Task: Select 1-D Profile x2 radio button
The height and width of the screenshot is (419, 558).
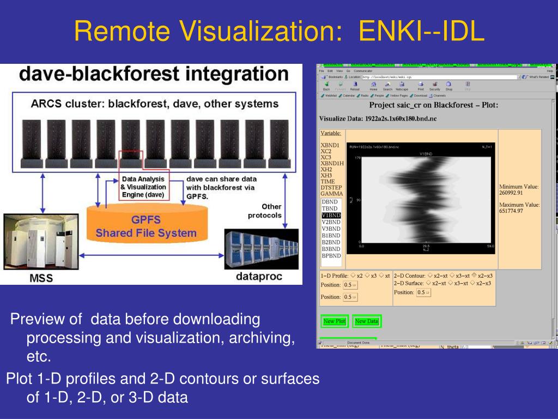Action: point(353,276)
